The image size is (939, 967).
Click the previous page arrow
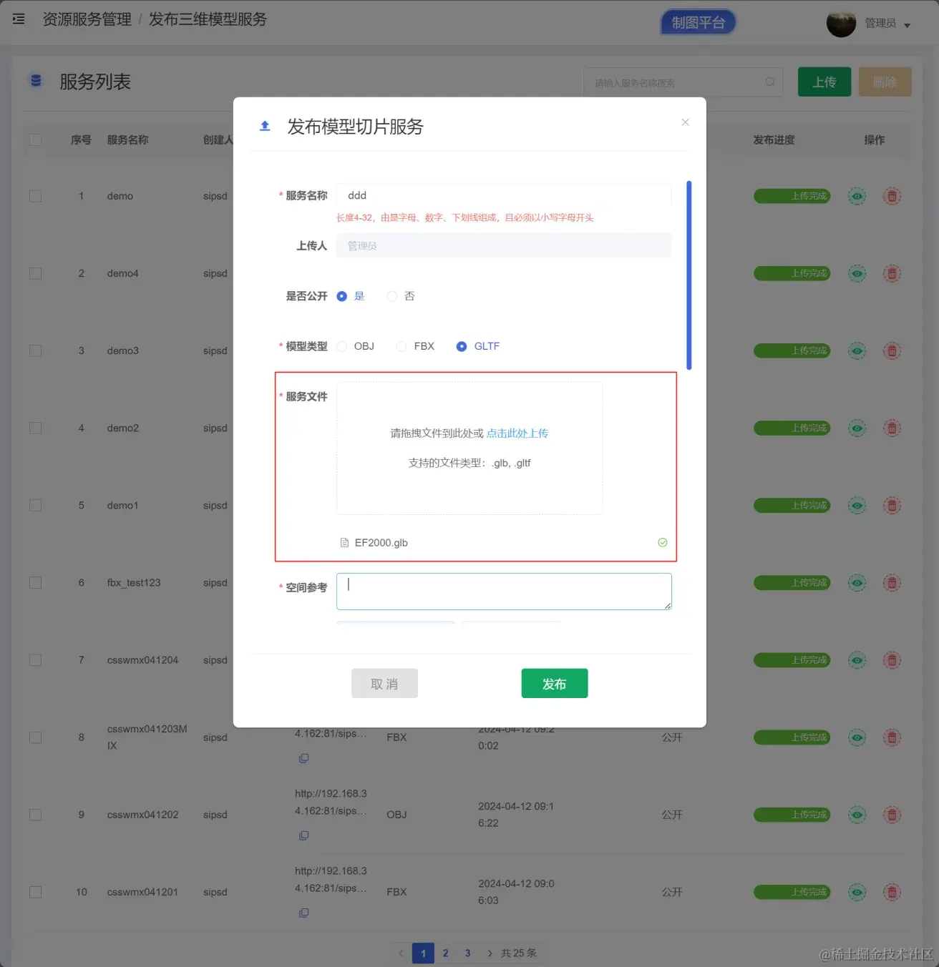pos(401,953)
